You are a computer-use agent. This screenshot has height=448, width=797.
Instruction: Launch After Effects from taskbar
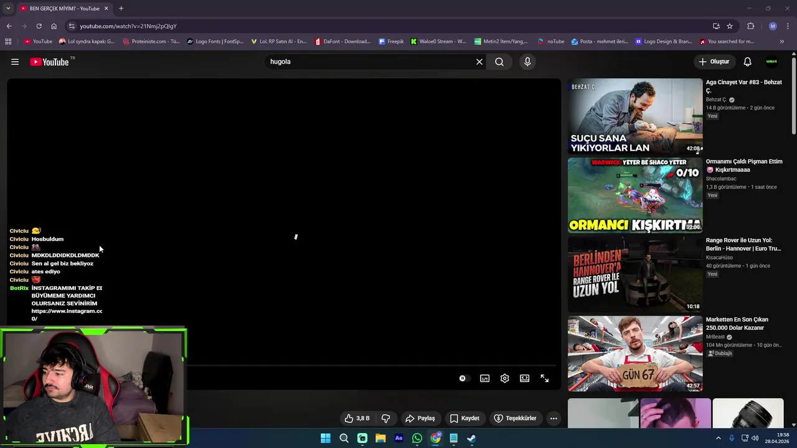(398, 438)
